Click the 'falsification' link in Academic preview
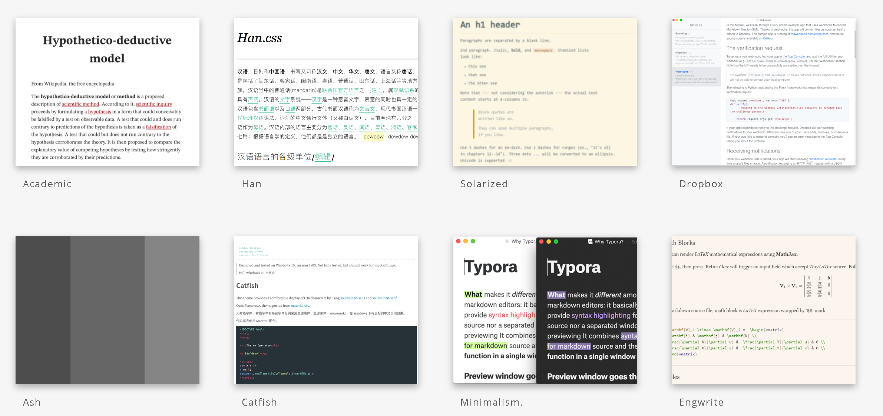The width and height of the screenshot is (883, 416). (x=158, y=127)
